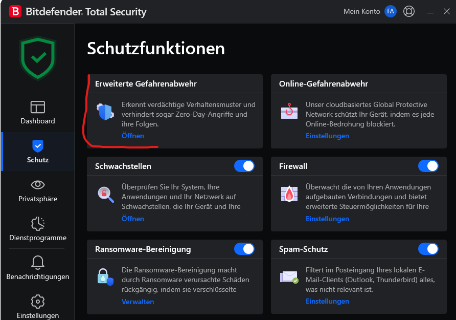Open Online-Gefahrenabwehr Einstellungen link
The width and height of the screenshot is (456, 320).
point(327,136)
